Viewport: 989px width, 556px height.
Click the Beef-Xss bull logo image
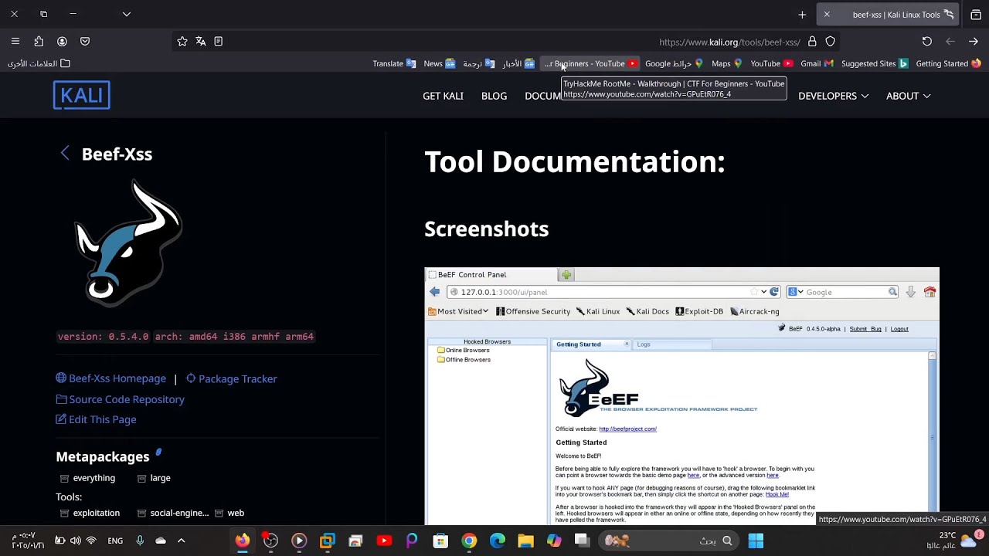pos(128,243)
